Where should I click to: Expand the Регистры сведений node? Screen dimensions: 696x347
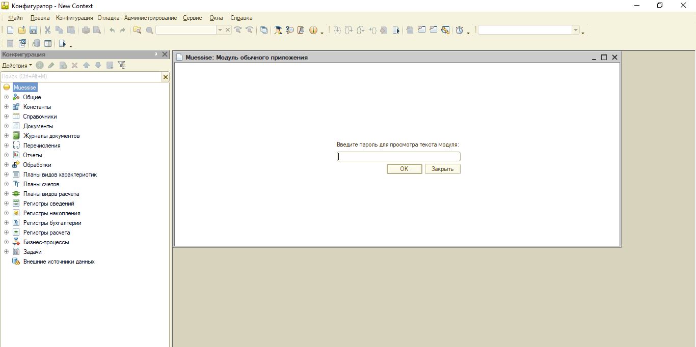pyautogui.click(x=6, y=204)
